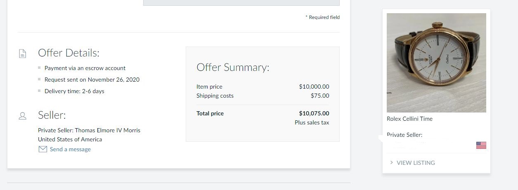This screenshot has height=190, width=518.
Task: Click the Payment via an escrow account line
Action: click(x=85, y=68)
